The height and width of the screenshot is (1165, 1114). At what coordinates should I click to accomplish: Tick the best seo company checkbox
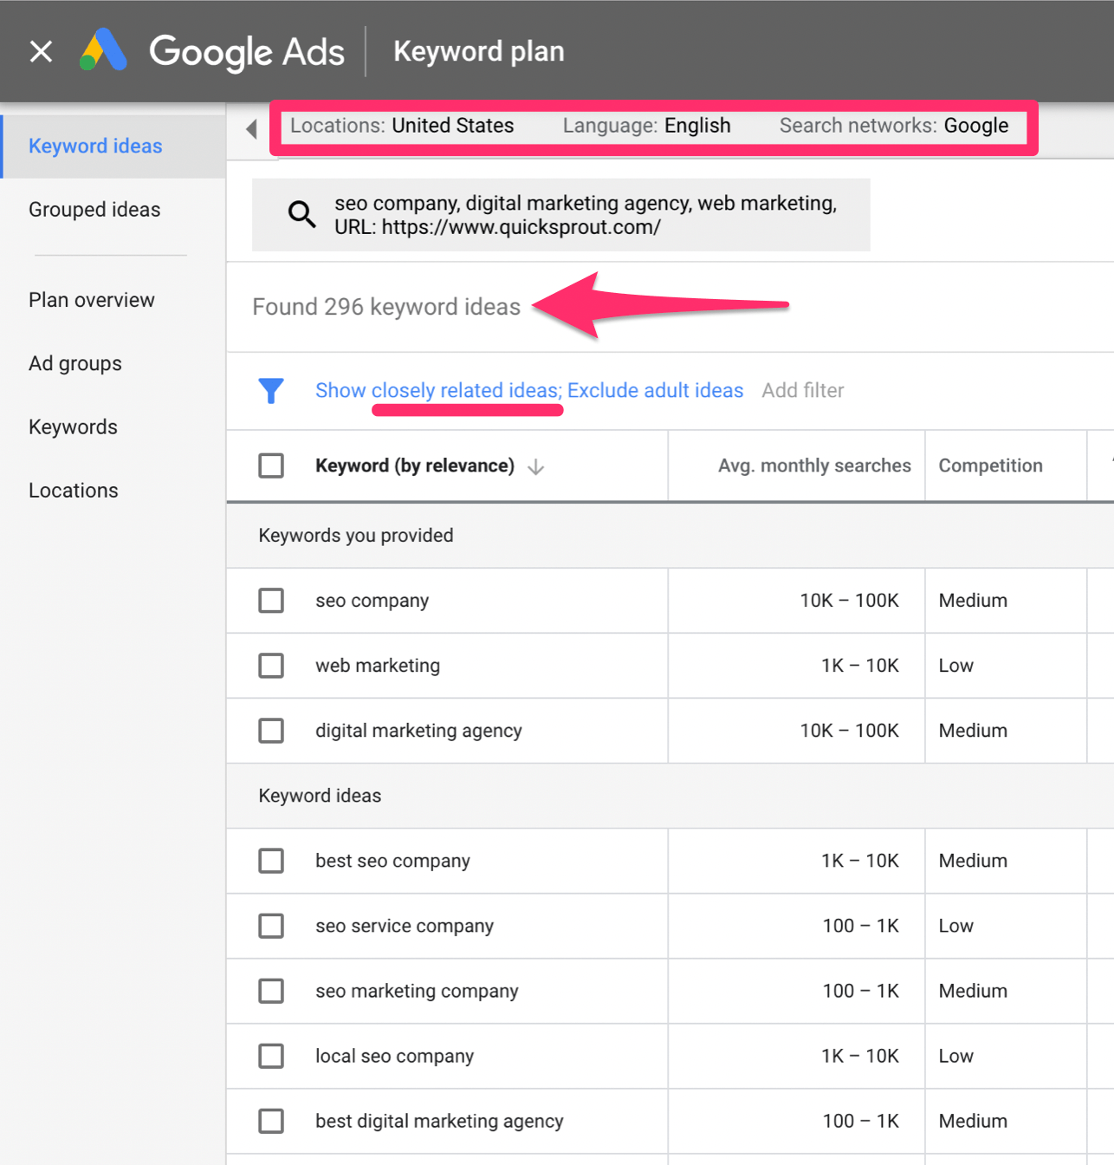271,860
